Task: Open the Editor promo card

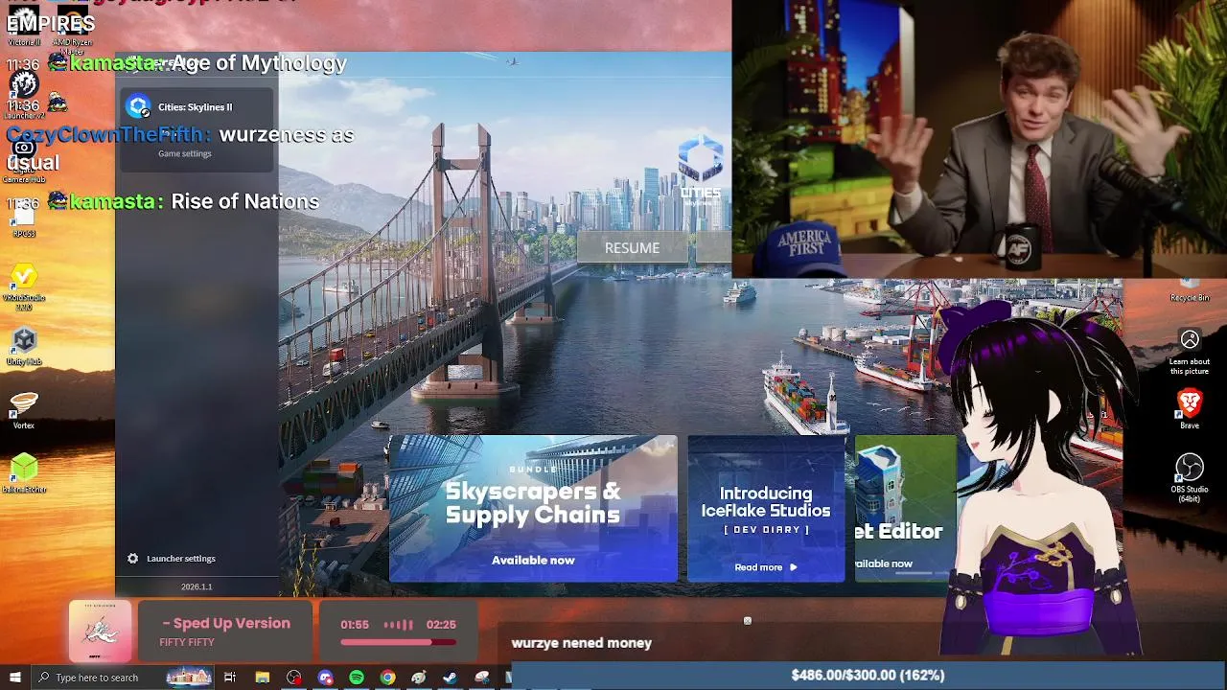Action: 905,508
